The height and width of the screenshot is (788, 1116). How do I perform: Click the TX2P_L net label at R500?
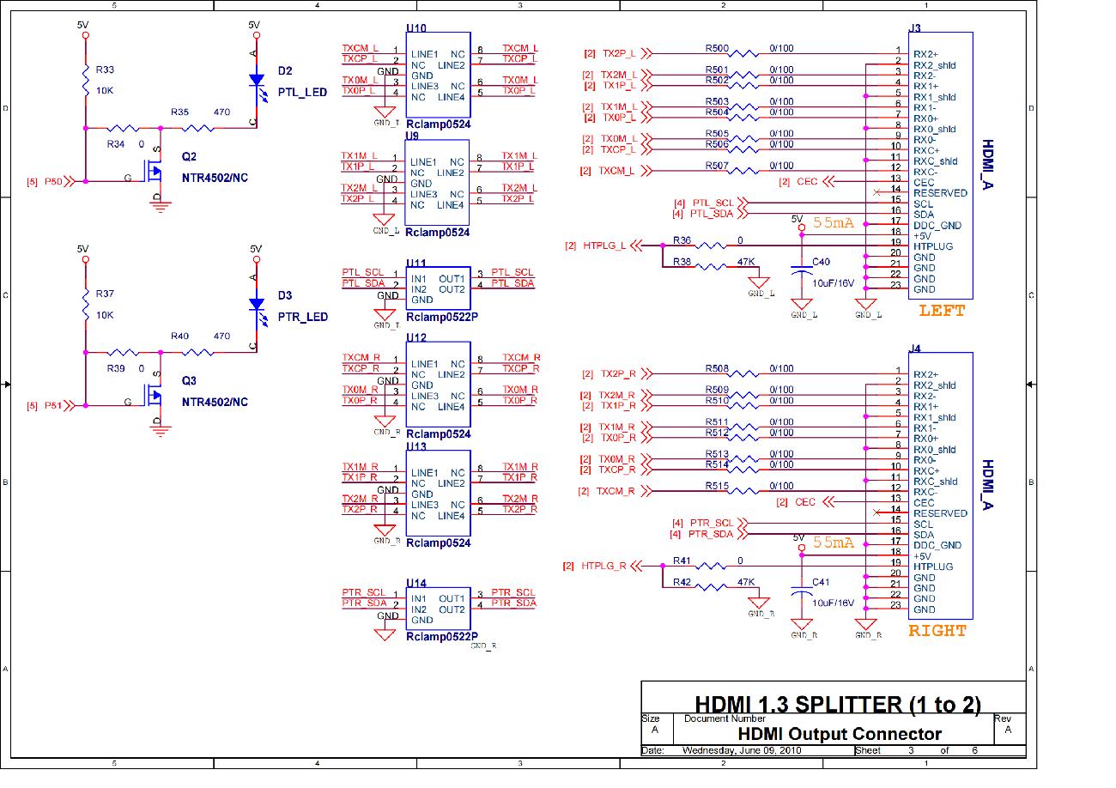point(619,53)
